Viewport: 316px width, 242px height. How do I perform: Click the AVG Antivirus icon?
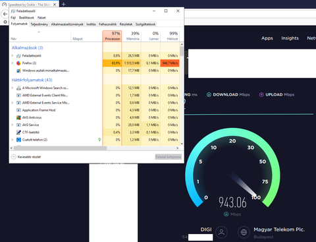tap(18, 117)
